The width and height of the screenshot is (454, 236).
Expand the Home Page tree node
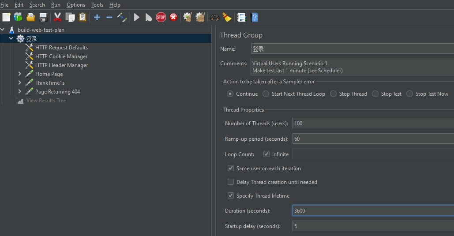click(x=20, y=74)
